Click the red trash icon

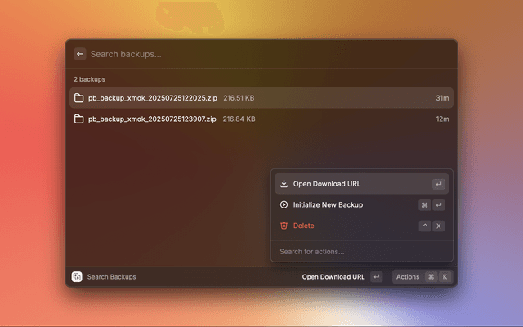[284, 226]
